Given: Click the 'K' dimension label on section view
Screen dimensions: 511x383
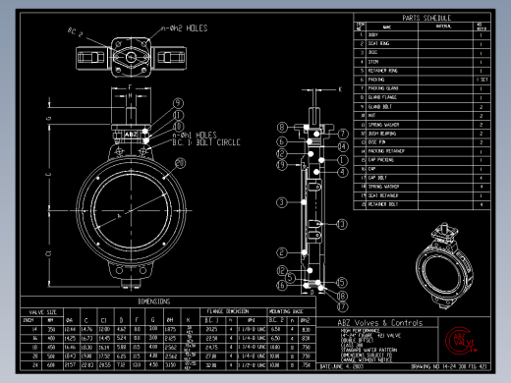Looking at the screenshot, I should click(x=340, y=89).
